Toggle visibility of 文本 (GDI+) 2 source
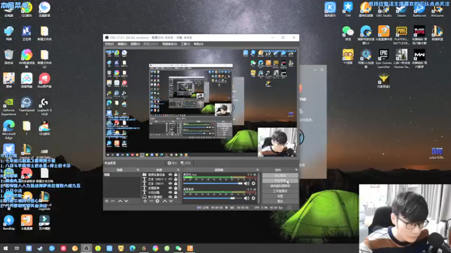Screen dimensions: 451x253 pyautogui.click(x=170, y=179)
